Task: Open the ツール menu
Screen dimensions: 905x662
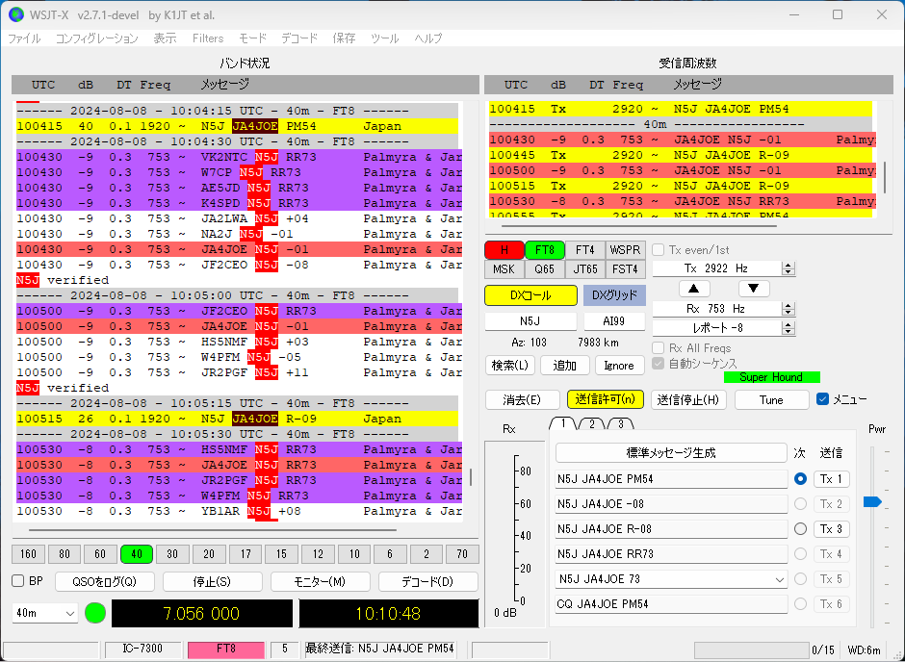Action: pos(384,38)
